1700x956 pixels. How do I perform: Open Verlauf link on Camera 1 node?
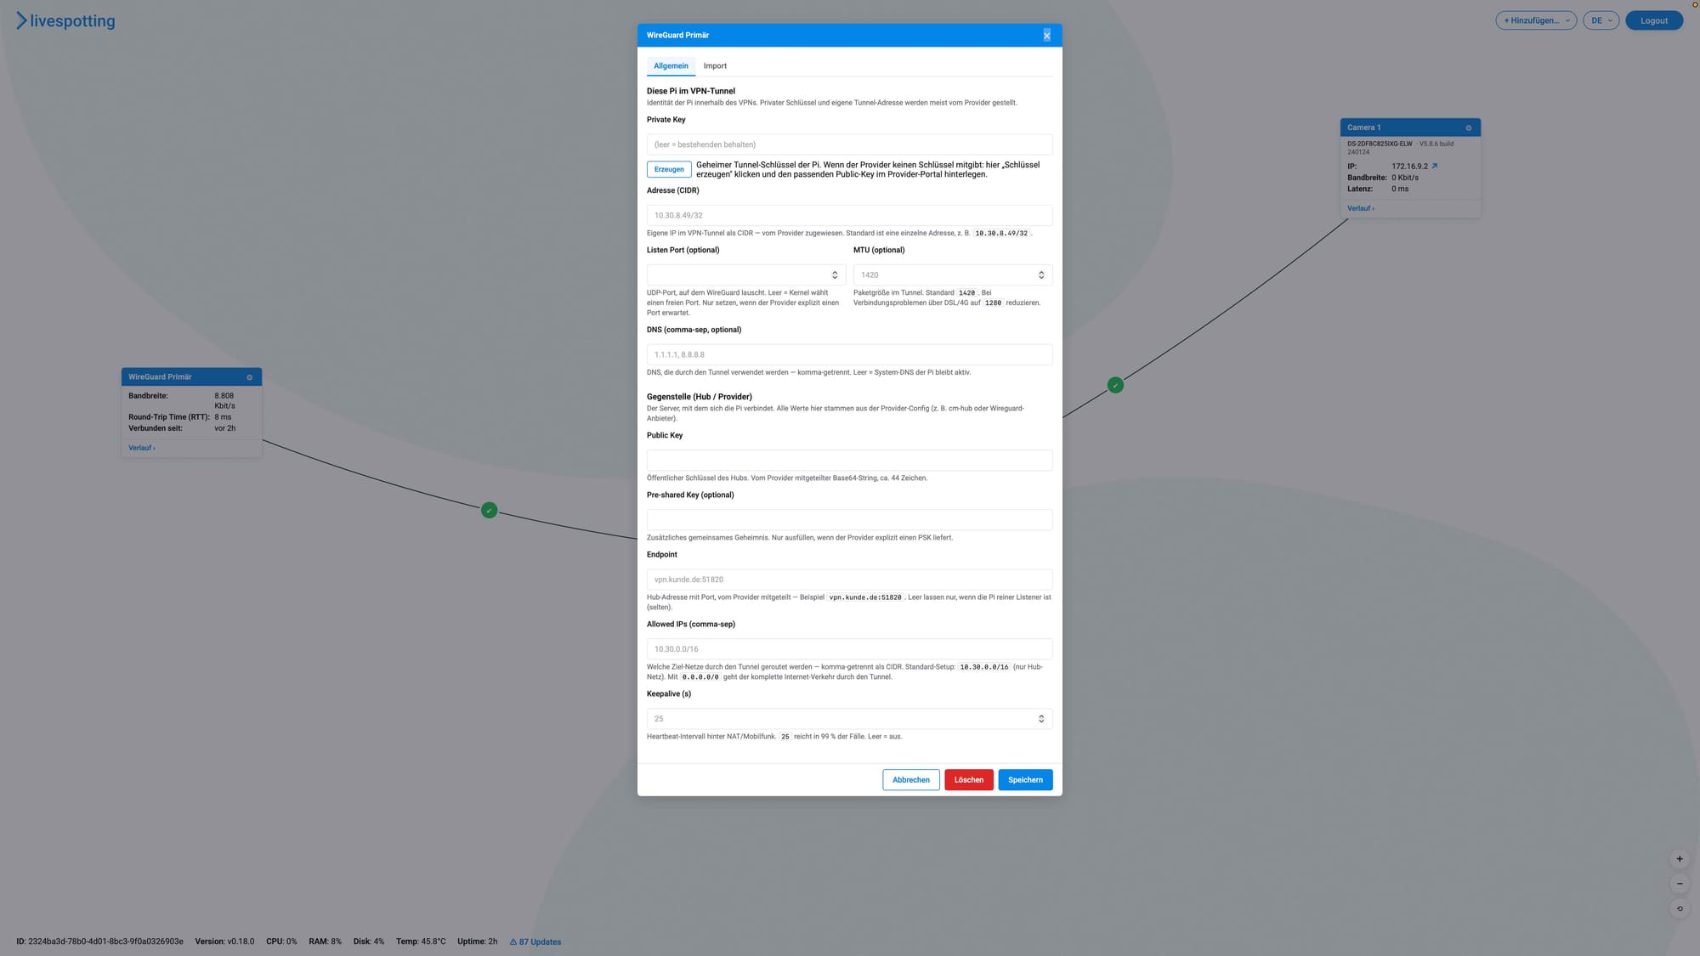1360,208
